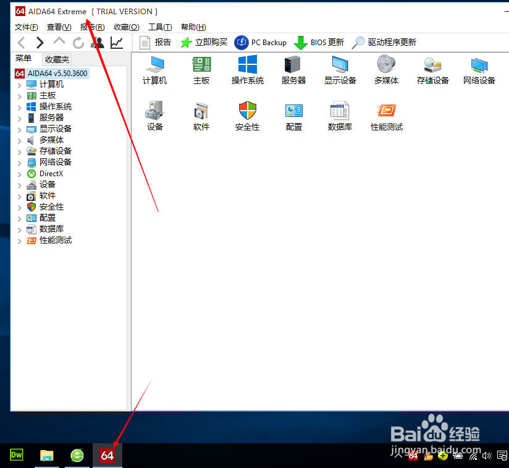Open the 安全性 shield icon in the main pane
The height and width of the screenshot is (468, 509).
(x=247, y=116)
